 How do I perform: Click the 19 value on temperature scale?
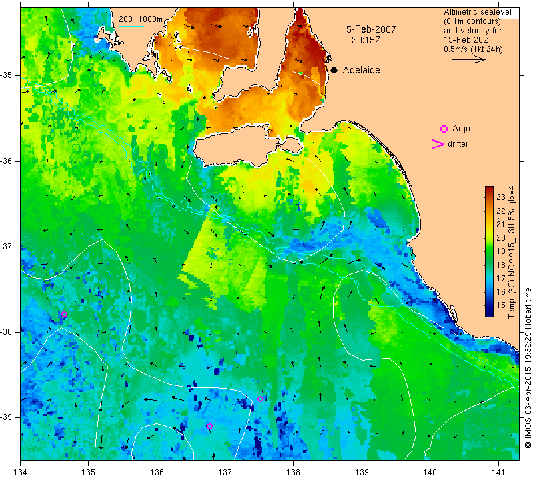point(501,251)
